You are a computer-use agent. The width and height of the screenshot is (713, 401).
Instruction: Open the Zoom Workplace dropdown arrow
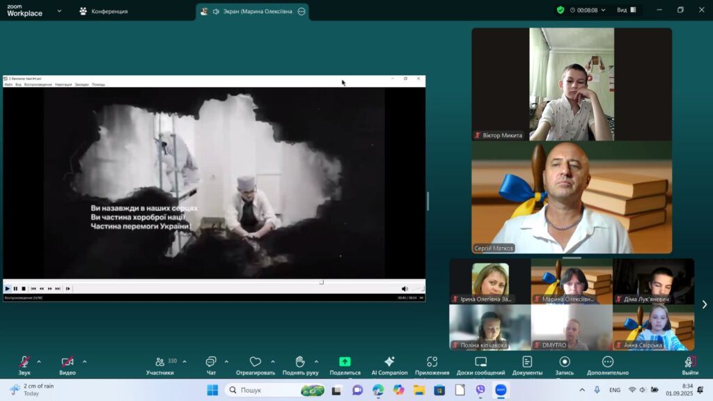tap(59, 10)
